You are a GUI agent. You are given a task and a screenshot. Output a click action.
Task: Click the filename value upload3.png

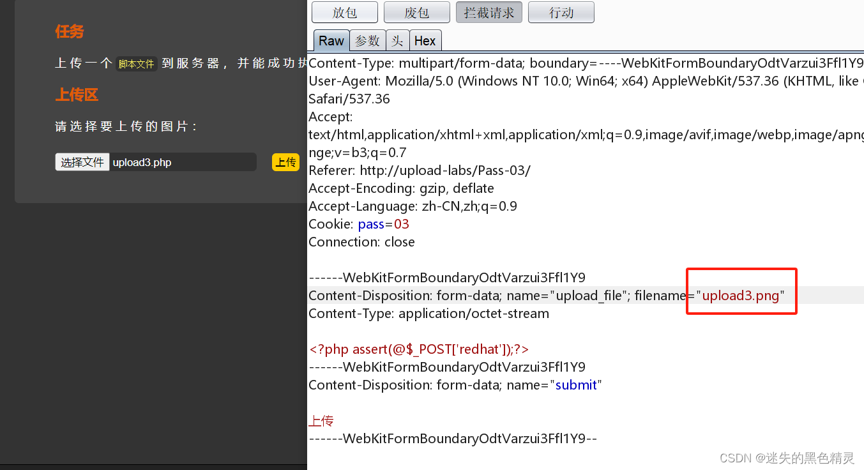[x=741, y=295]
